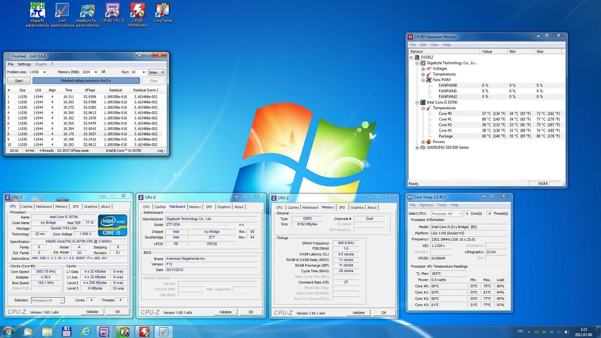Open the View menu in HWMonitor
Image resolution: width=601 pixels, height=338 pixels.
pyautogui.click(x=434, y=45)
